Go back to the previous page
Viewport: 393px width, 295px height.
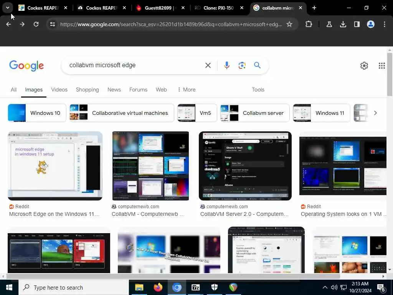[8, 24]
